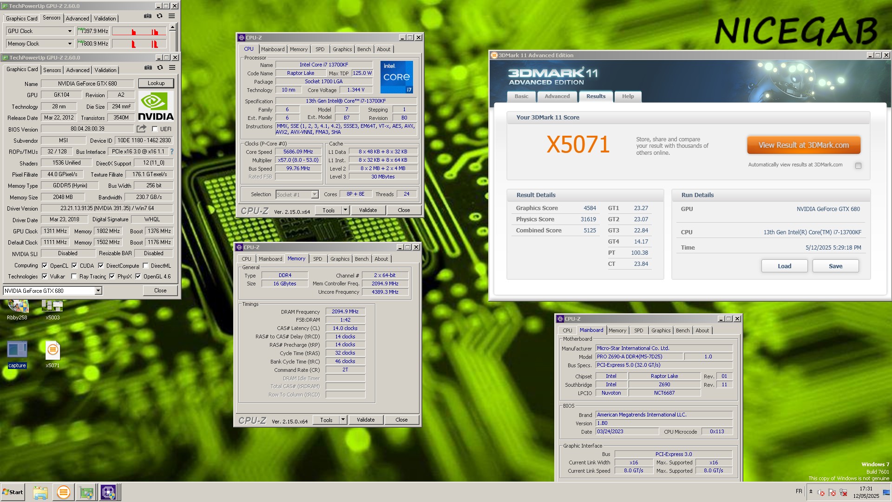Click refresh icon in GPU-Z sensors window
892x502 pixels.
point(160,16)
